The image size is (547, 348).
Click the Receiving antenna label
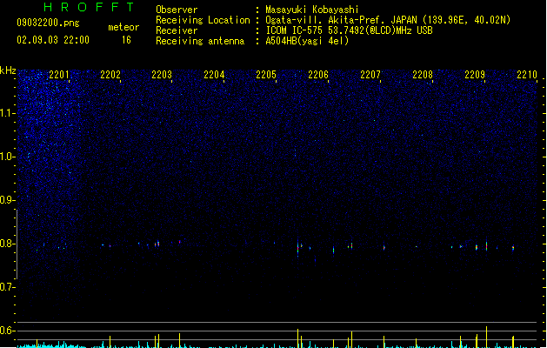coord(200,41)
